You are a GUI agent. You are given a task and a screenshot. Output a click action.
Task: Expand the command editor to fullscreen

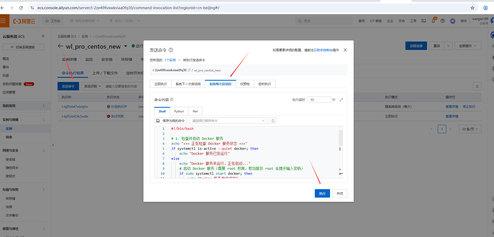[x=341, y=100]
